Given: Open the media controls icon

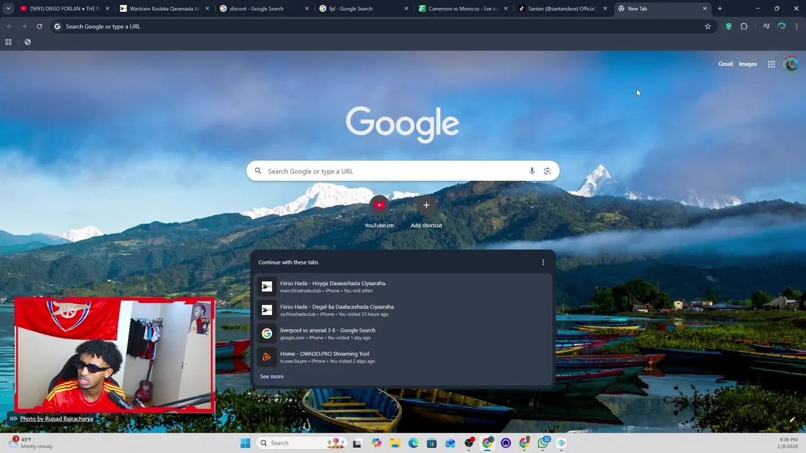Looking at the screenshot, I should [x=766, y=26].
